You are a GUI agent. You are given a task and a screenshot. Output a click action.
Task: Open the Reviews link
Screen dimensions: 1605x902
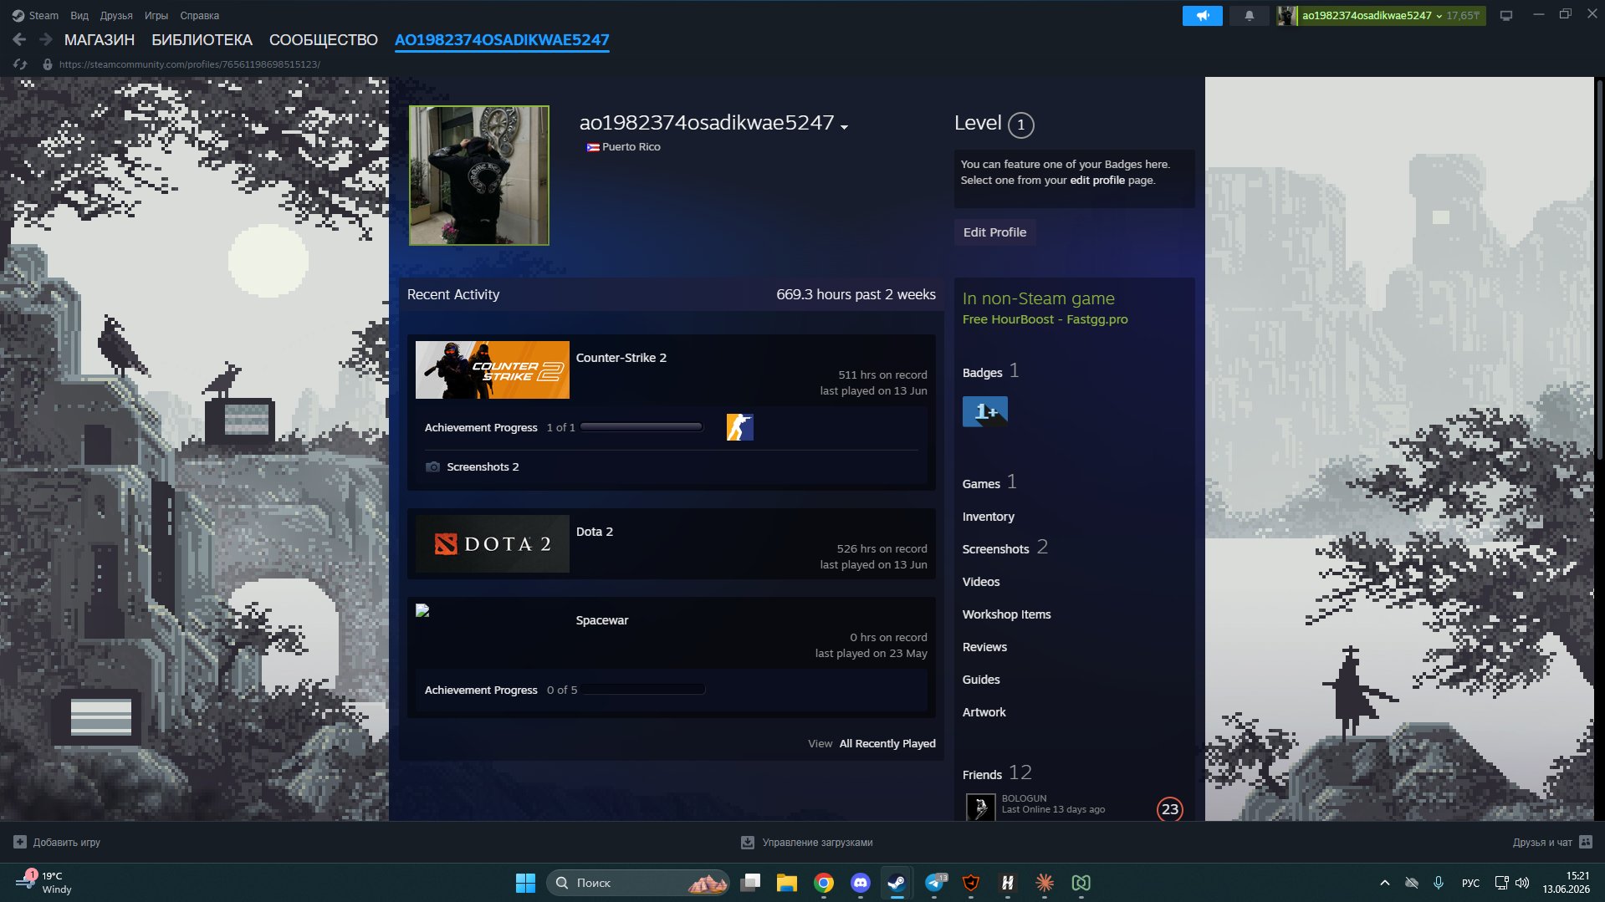(x=985, y=647)
